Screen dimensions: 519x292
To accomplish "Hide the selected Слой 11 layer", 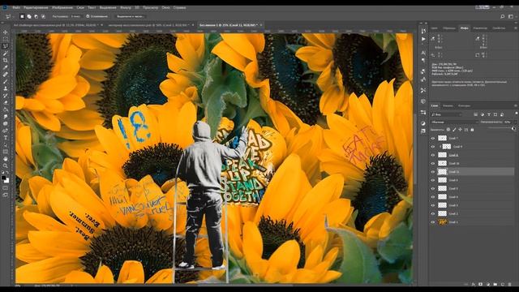I will [433, 171].
